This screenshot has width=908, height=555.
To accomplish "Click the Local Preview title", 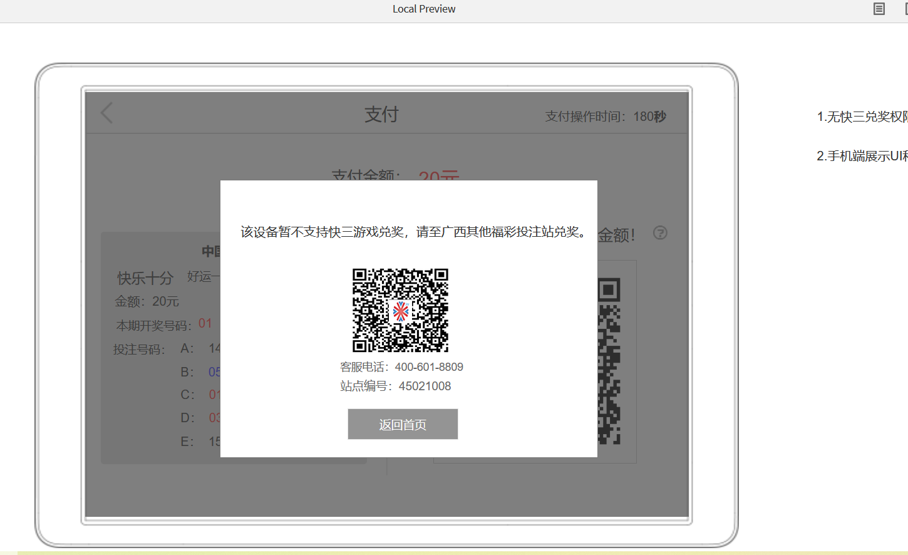I will [424, 9].
